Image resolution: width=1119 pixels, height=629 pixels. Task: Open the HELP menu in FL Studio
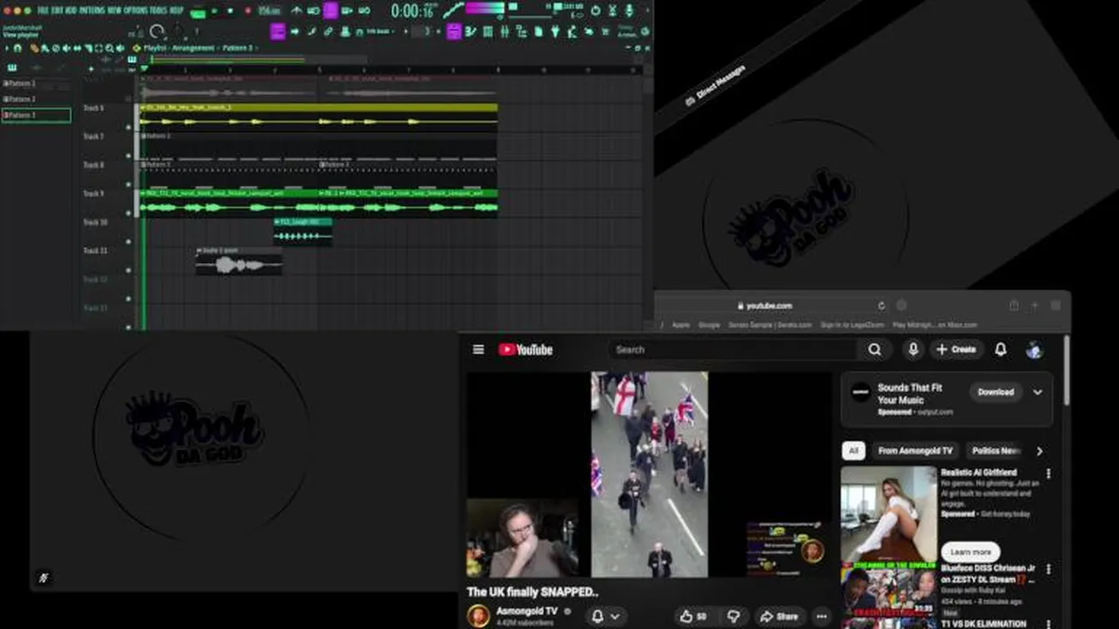click(x=177, y=10)
